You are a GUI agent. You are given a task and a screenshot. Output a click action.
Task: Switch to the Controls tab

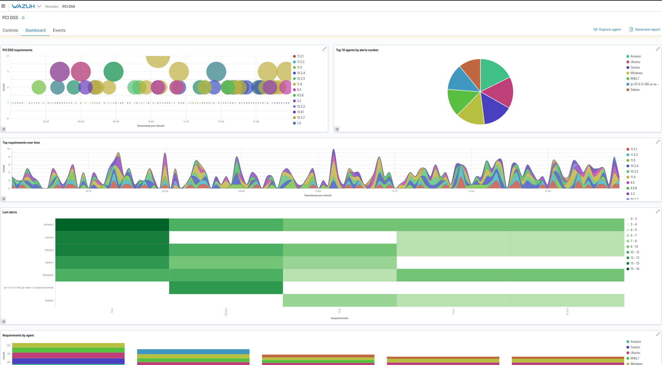pos(10,30)
